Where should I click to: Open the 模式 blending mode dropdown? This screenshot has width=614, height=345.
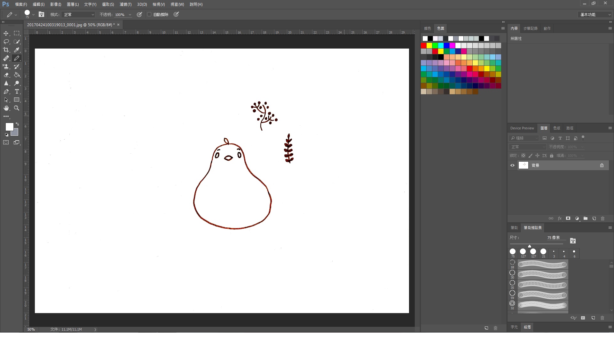[79, 14]
